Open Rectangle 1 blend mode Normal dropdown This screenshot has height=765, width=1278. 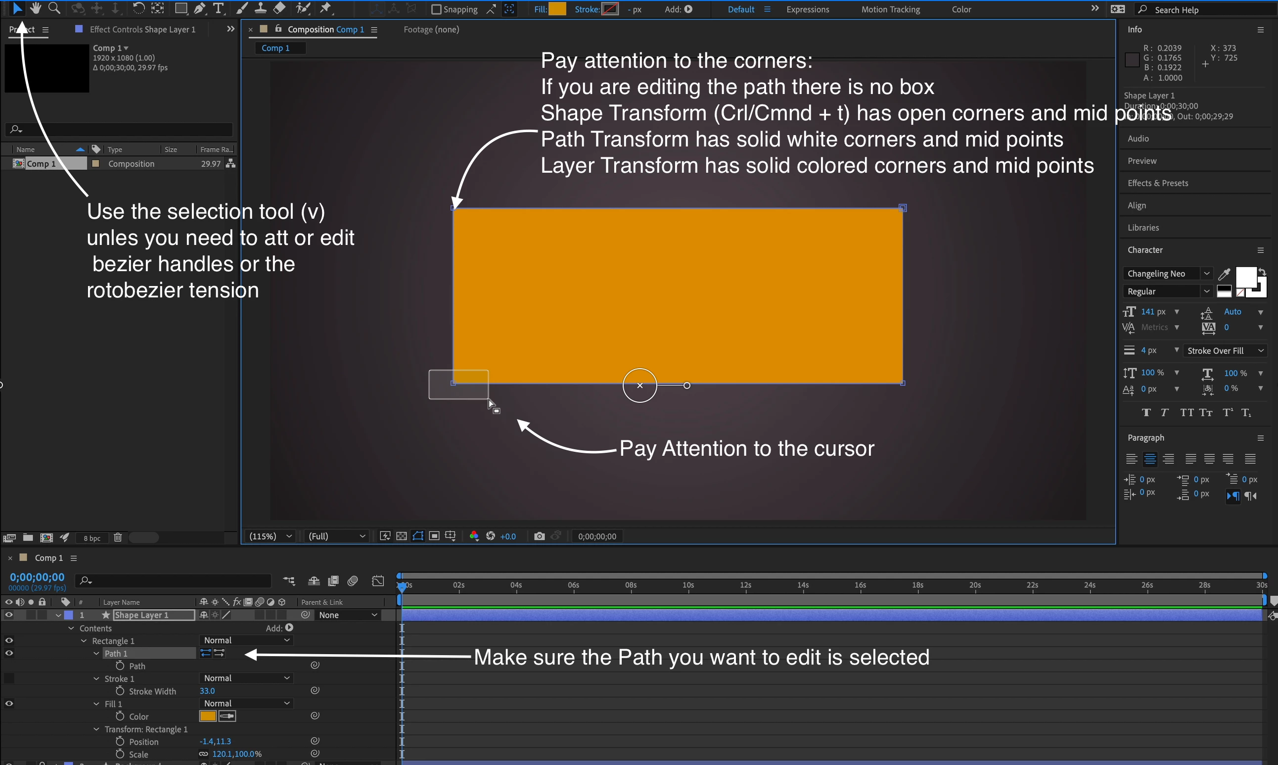246,640
